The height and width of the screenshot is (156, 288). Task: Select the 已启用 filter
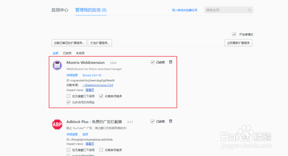tap(67, 53)
